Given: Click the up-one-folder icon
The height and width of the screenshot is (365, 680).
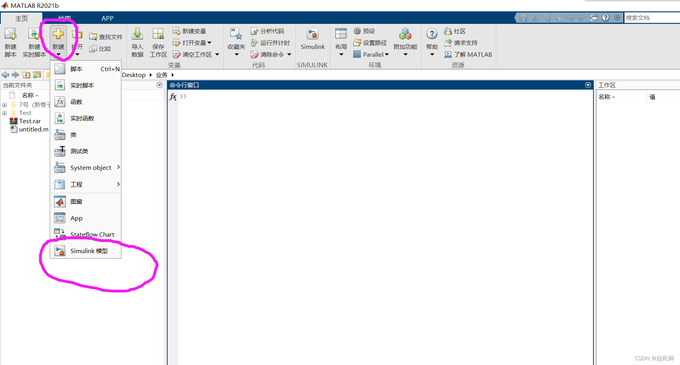Looking at the screenshot, I should point(26,75).
